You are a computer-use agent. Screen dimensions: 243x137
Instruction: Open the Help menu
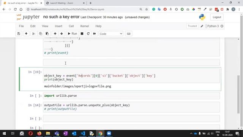[x=98, y=26]
